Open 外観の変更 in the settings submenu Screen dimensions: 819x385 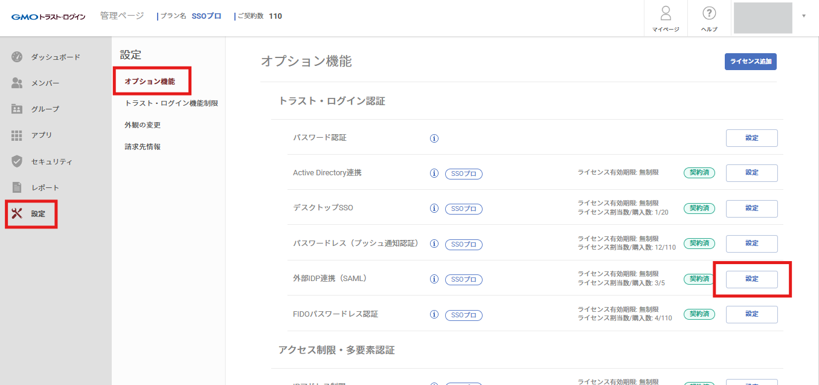point(143,125)
